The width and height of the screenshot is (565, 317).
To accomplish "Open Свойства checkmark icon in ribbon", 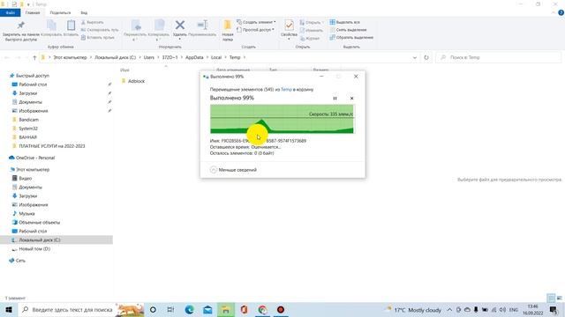I will 289,26.
